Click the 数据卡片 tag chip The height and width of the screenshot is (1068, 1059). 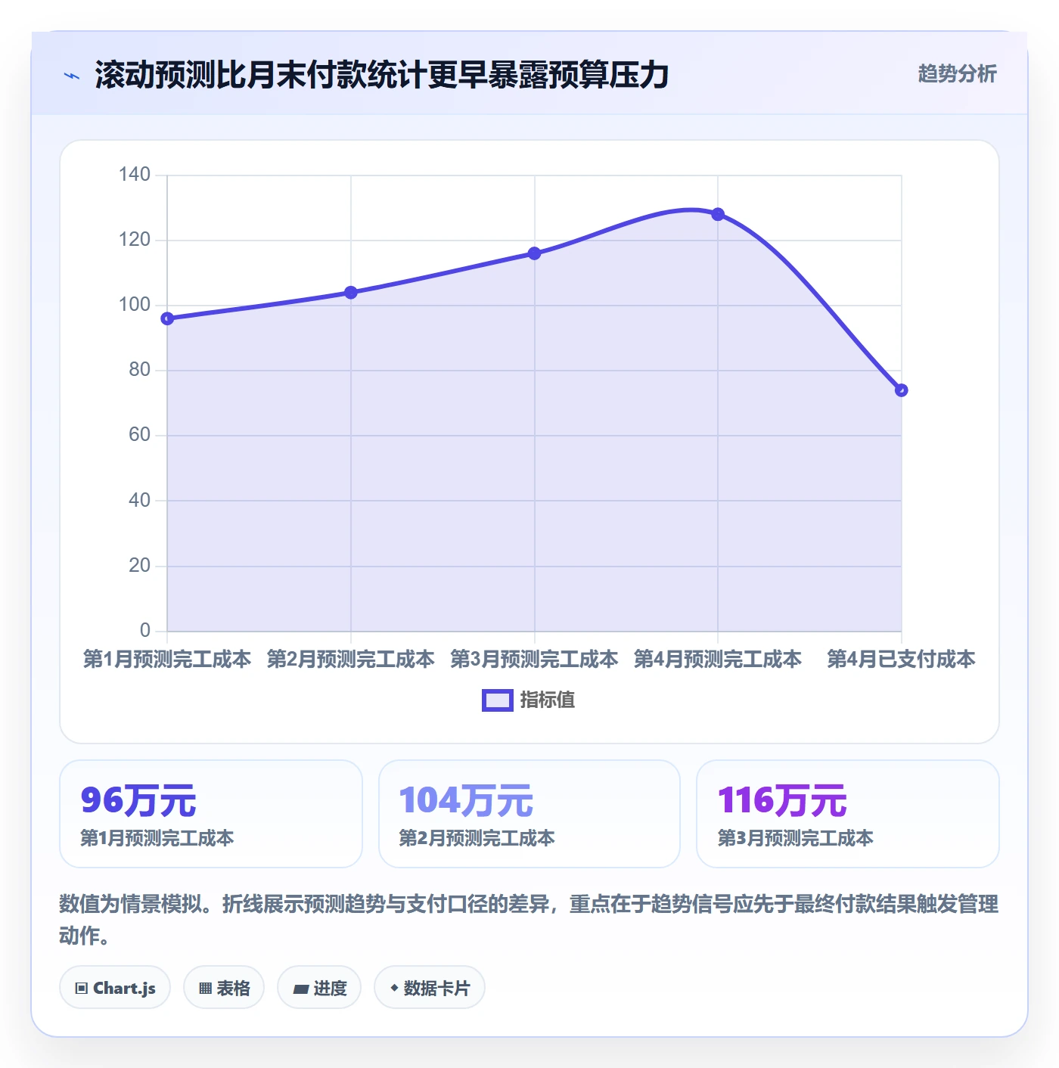(430, 988)
